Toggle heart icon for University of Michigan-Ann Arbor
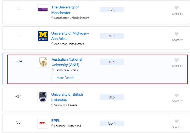Viewport: 190px width, 133px height. point(177,34)
